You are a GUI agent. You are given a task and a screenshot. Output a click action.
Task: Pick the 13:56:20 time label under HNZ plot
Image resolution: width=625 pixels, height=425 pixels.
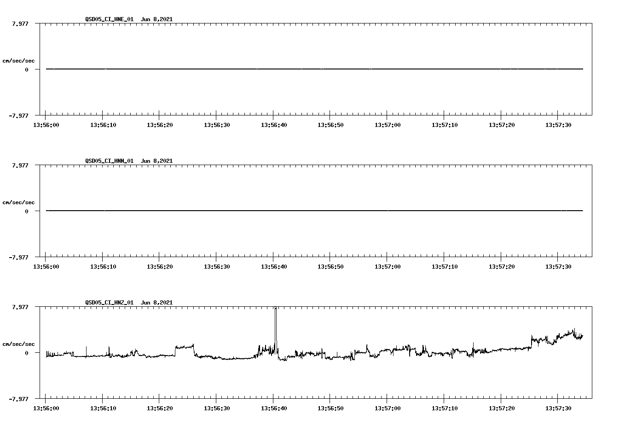160,408
